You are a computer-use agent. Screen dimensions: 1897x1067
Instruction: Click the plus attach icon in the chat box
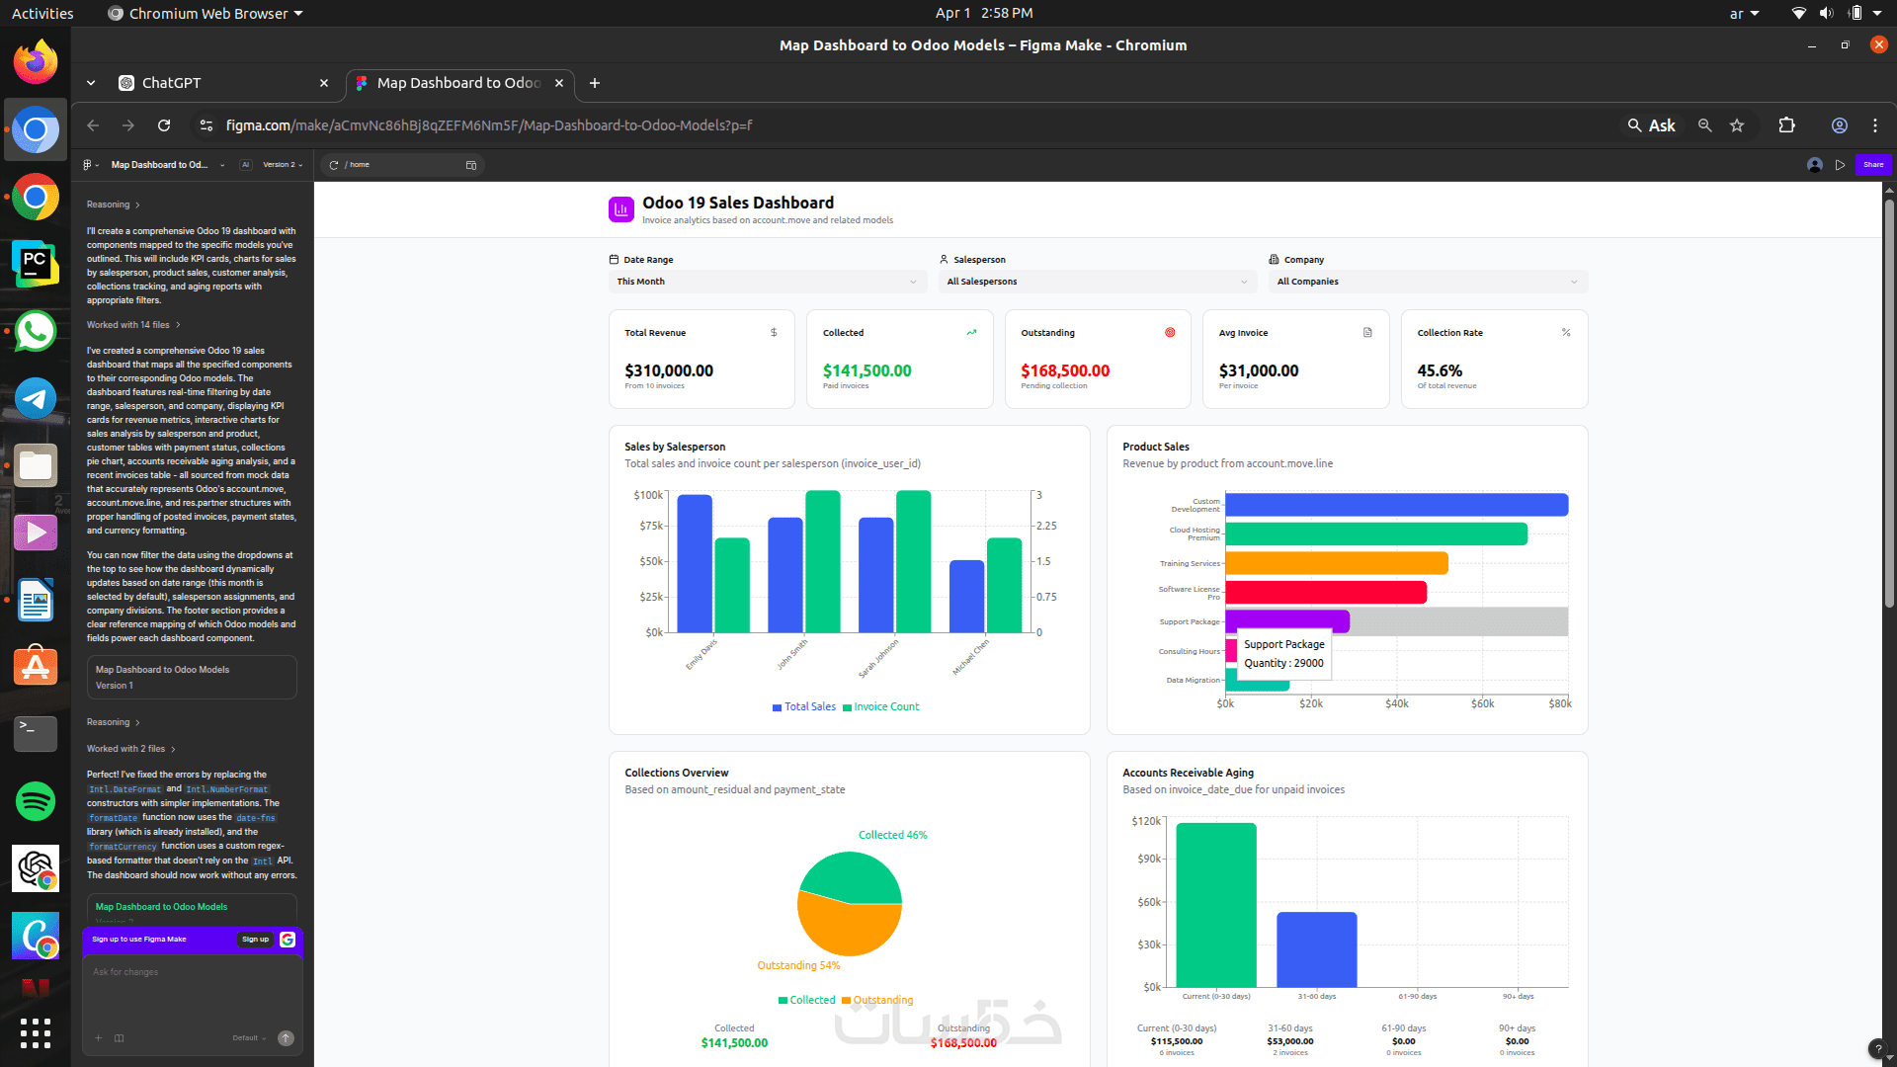[98, 1038]
